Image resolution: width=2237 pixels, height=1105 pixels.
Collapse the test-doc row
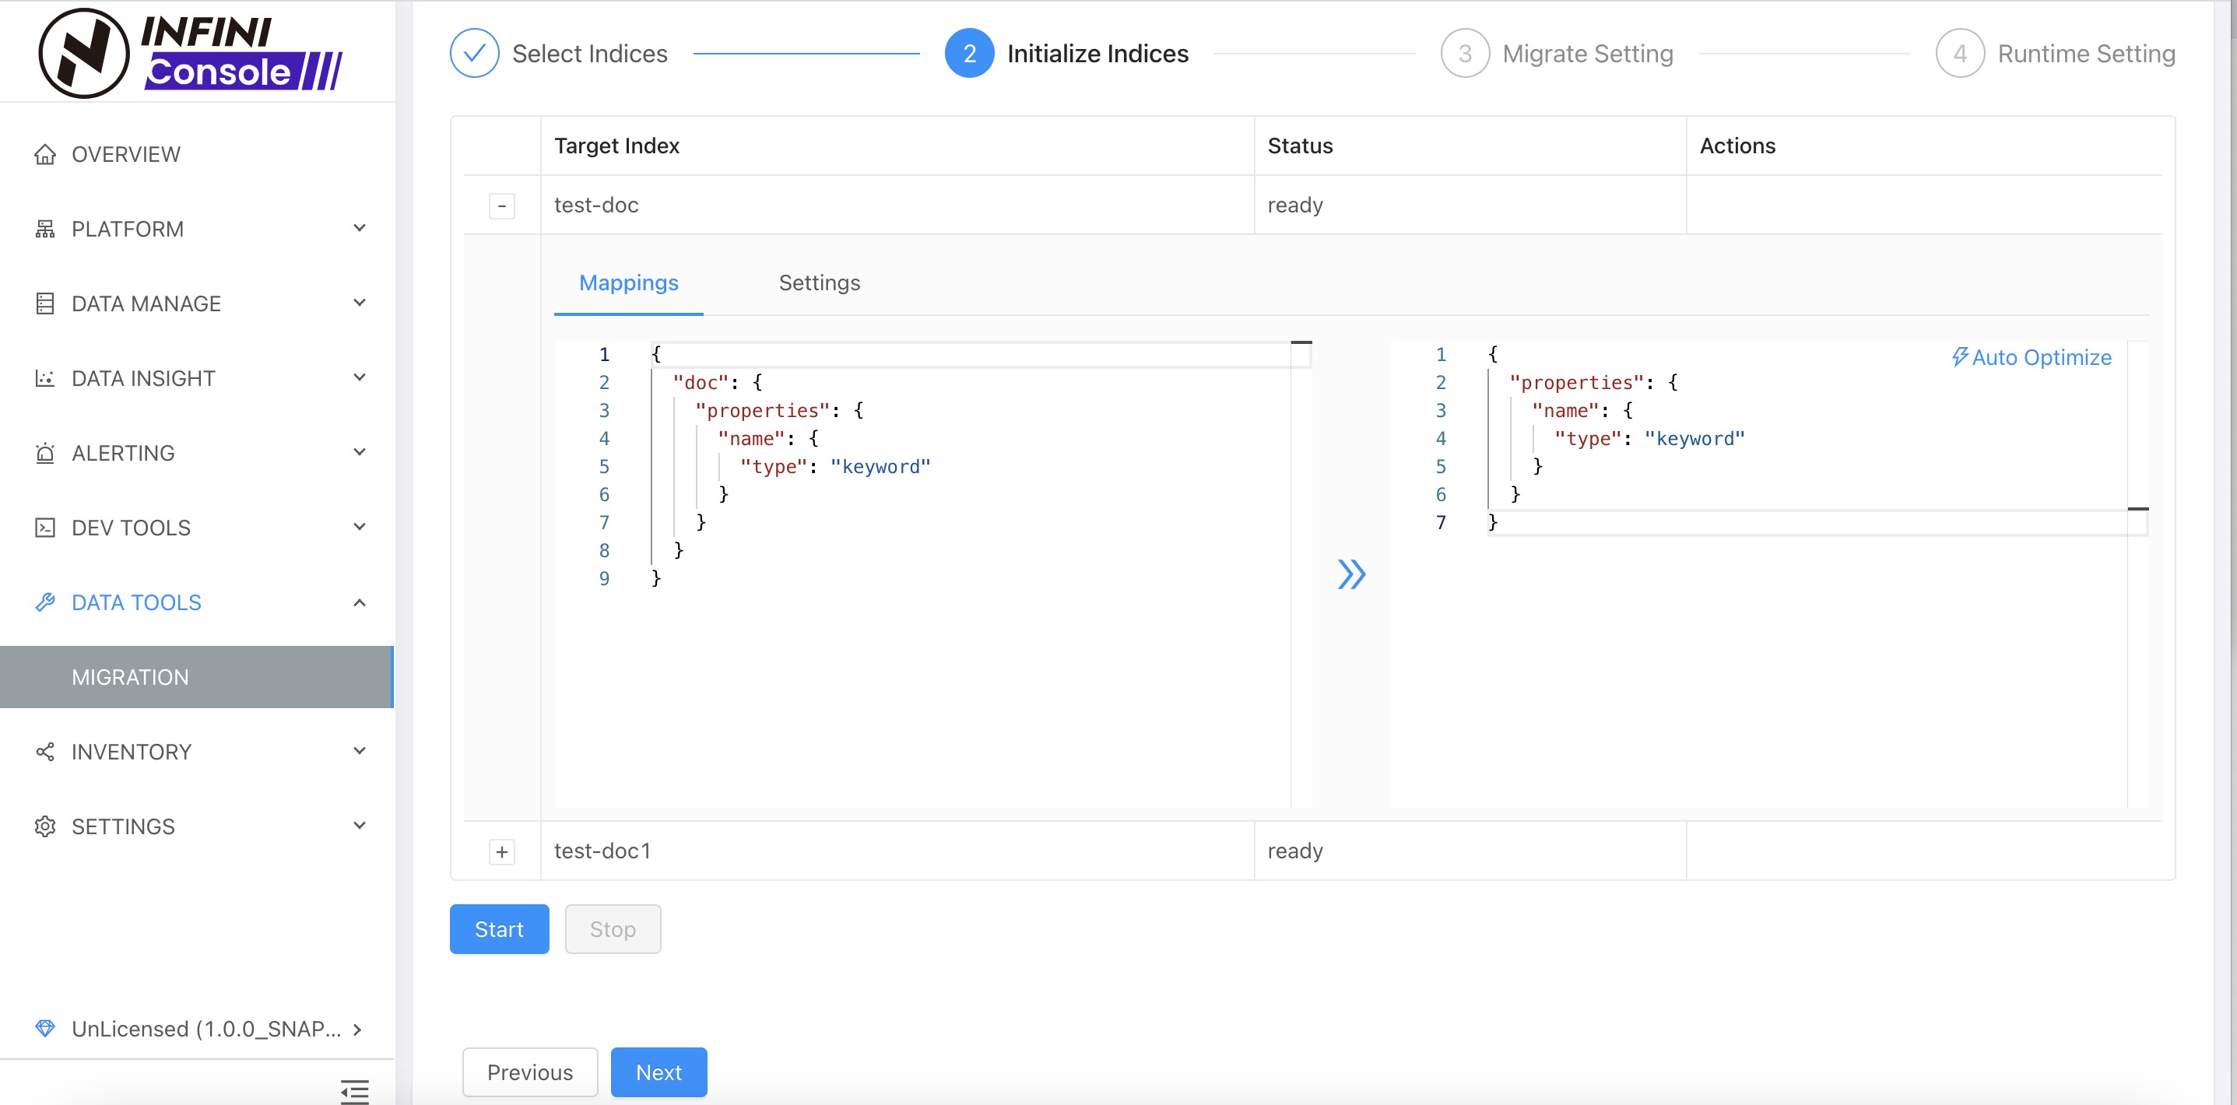[x=502, y=205]
